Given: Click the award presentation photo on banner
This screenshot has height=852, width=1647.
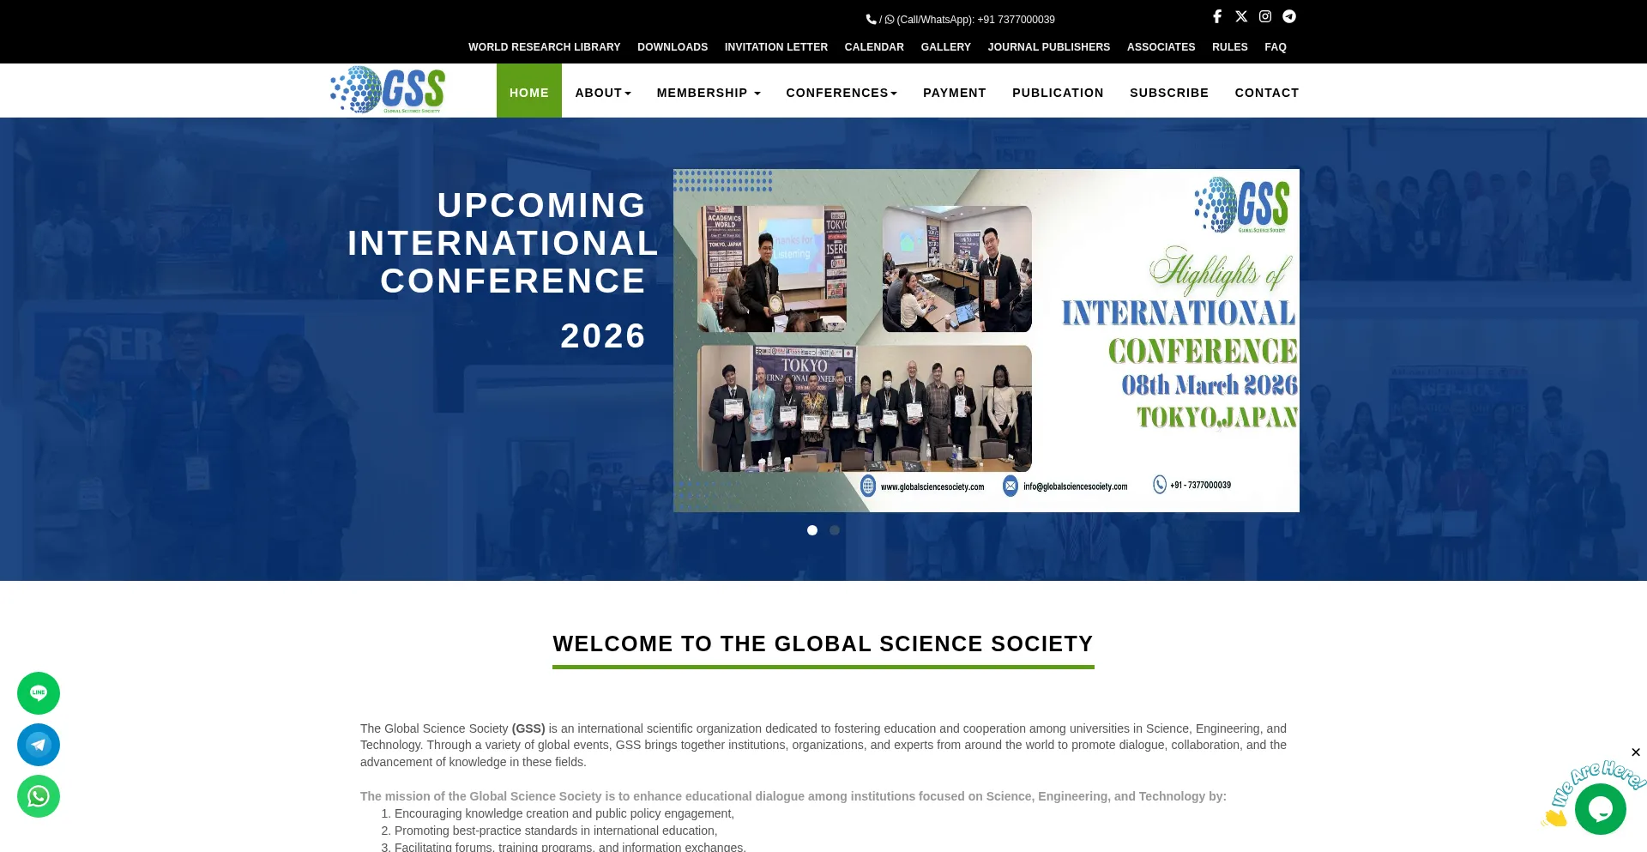Looking at the screenshot, I should pyautogui.click(x=772, y=269).
